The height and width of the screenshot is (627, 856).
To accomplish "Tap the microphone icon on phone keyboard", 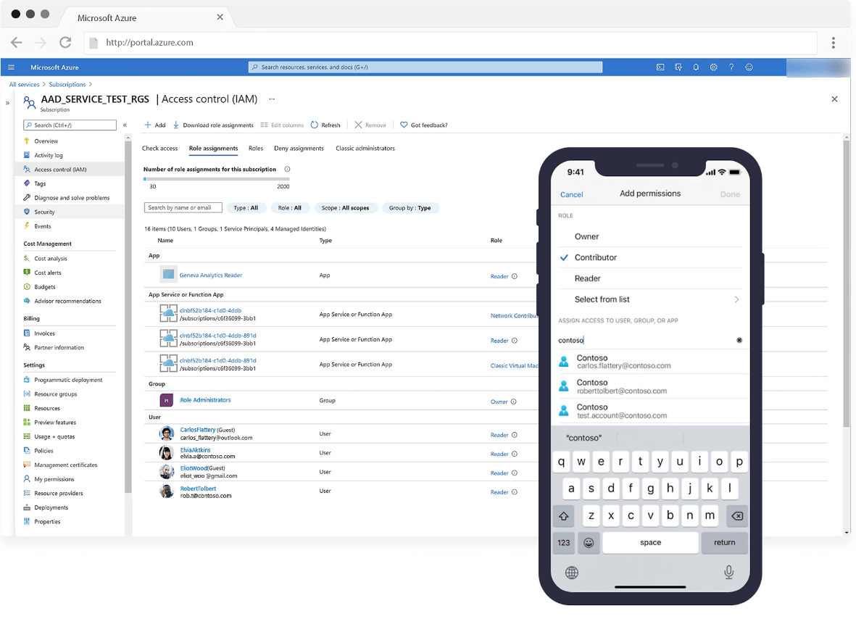I will click(x=729, y=572).
